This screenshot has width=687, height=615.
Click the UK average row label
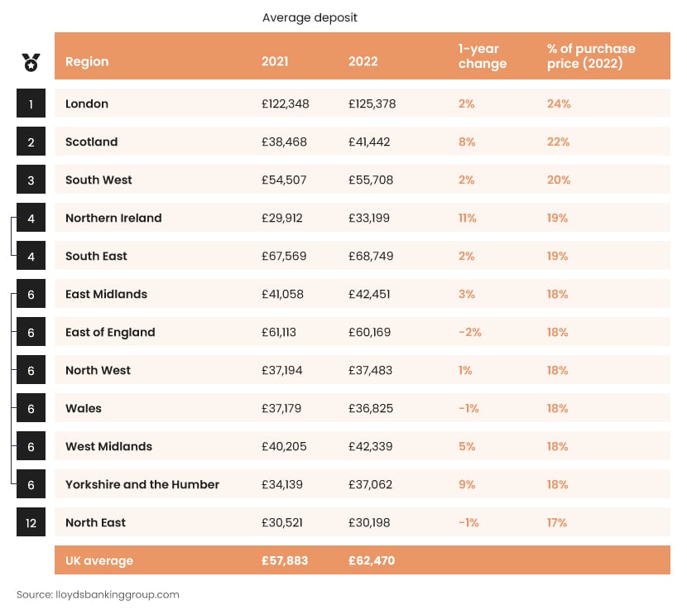coord(99,561)
